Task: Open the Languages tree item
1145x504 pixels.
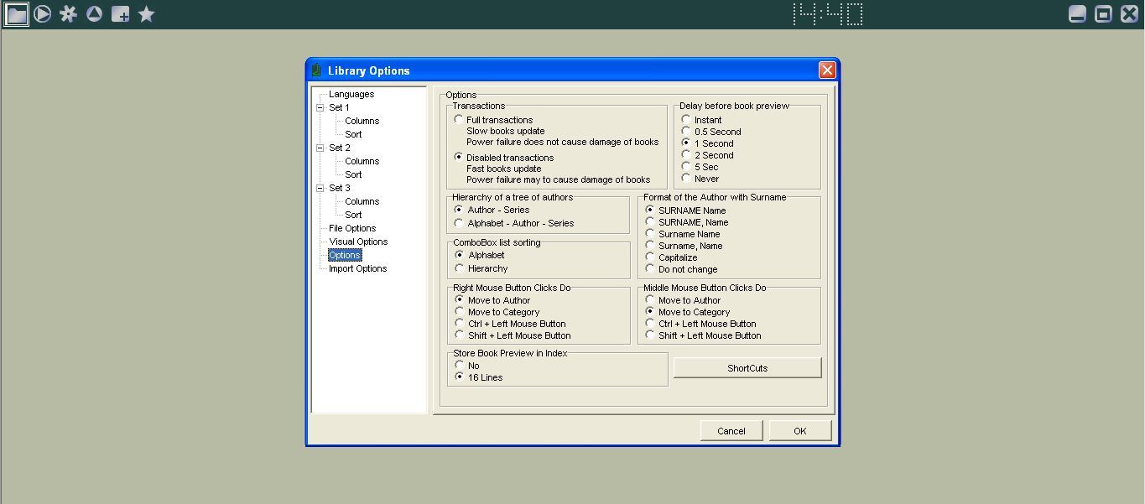Action: pyautogui.click(x=351, y=94)
